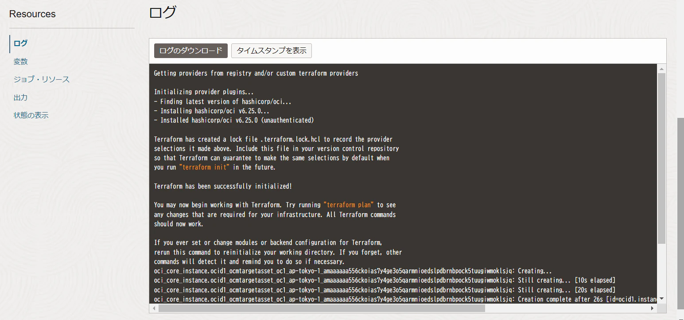Click the log vertical scrollbar thumb
Viewport: 684px width, 320px height.
(662, 158)
